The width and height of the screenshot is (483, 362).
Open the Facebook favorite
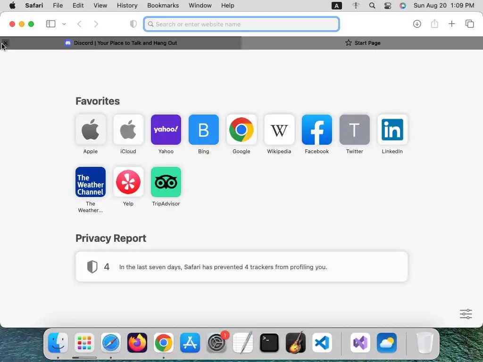tap(316, 130)
